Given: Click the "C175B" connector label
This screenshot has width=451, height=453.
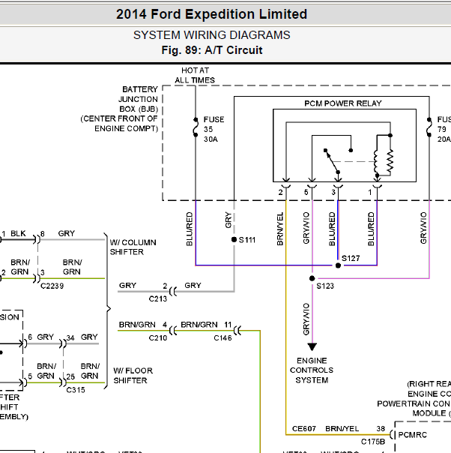Looking at the screenshot, I should (x=373, y=442).
